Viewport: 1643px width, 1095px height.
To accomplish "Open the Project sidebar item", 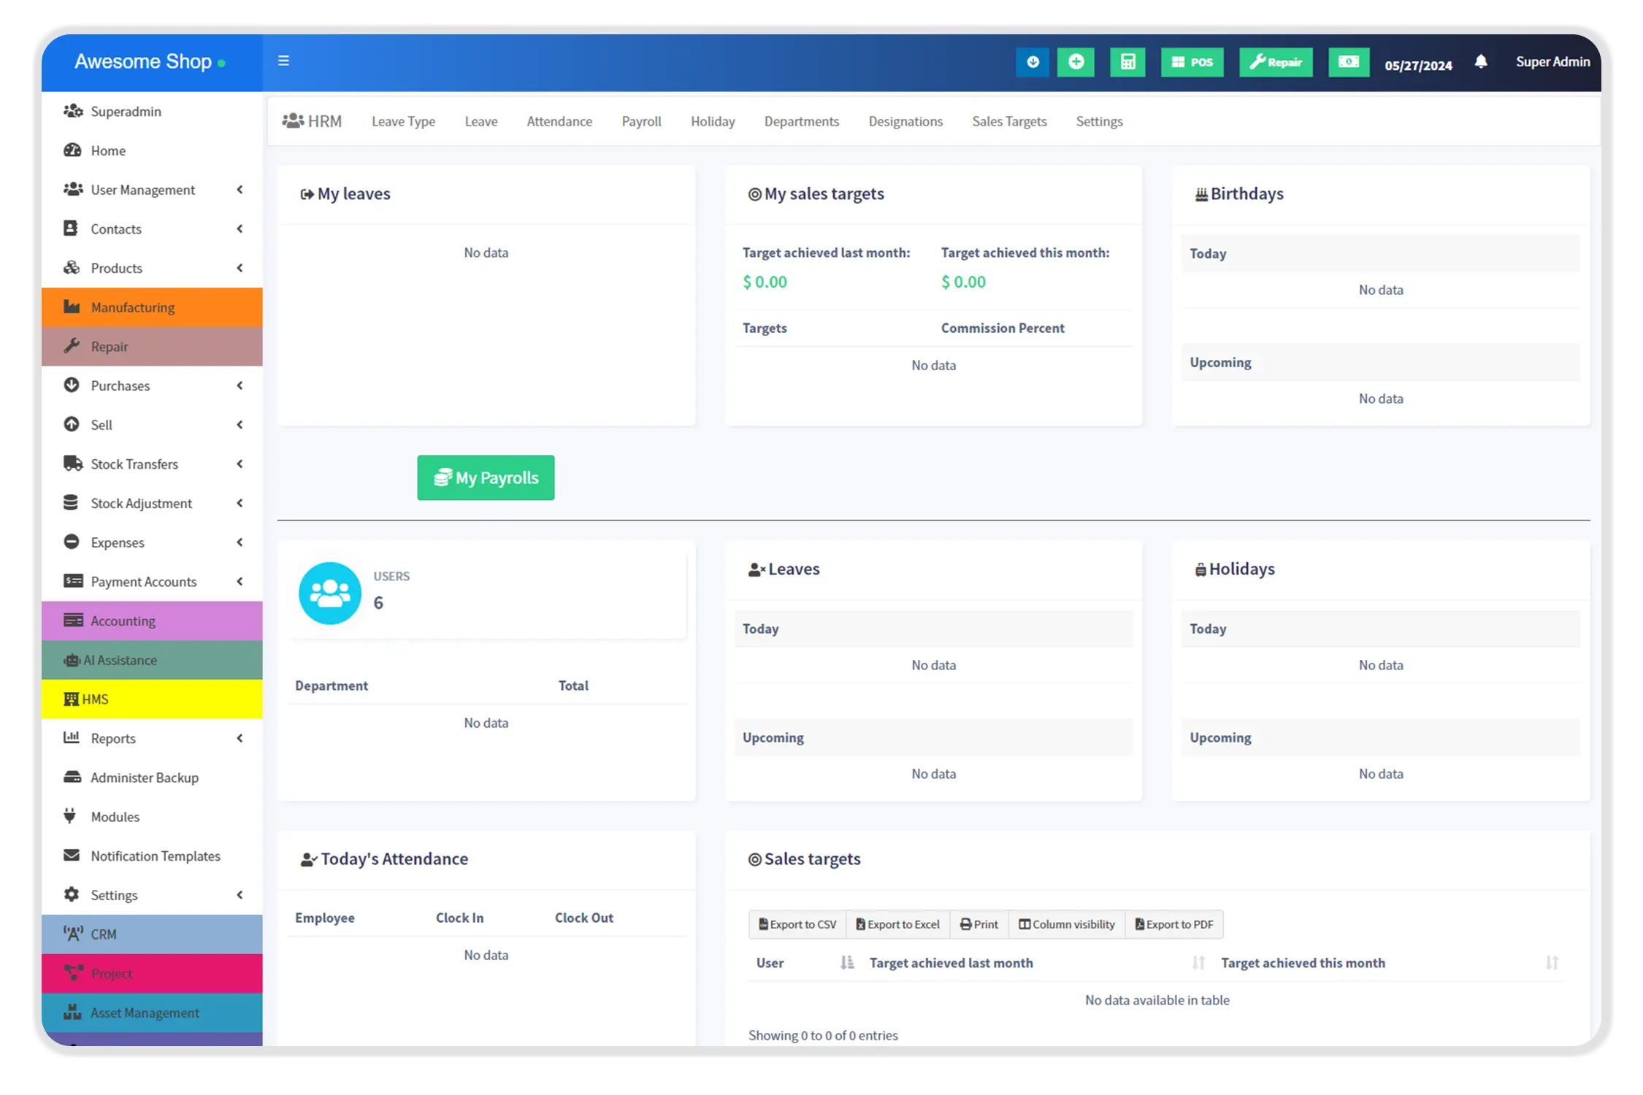I will tap(152, 974).
